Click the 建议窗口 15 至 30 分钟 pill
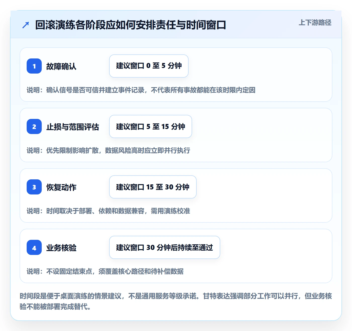Image resolution: width=352 pixels, height=331 pixels. click(153, 187)
